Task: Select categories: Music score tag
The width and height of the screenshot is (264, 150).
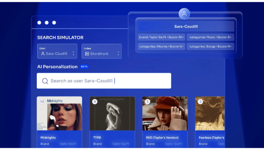Action: (x=210, y=37)
